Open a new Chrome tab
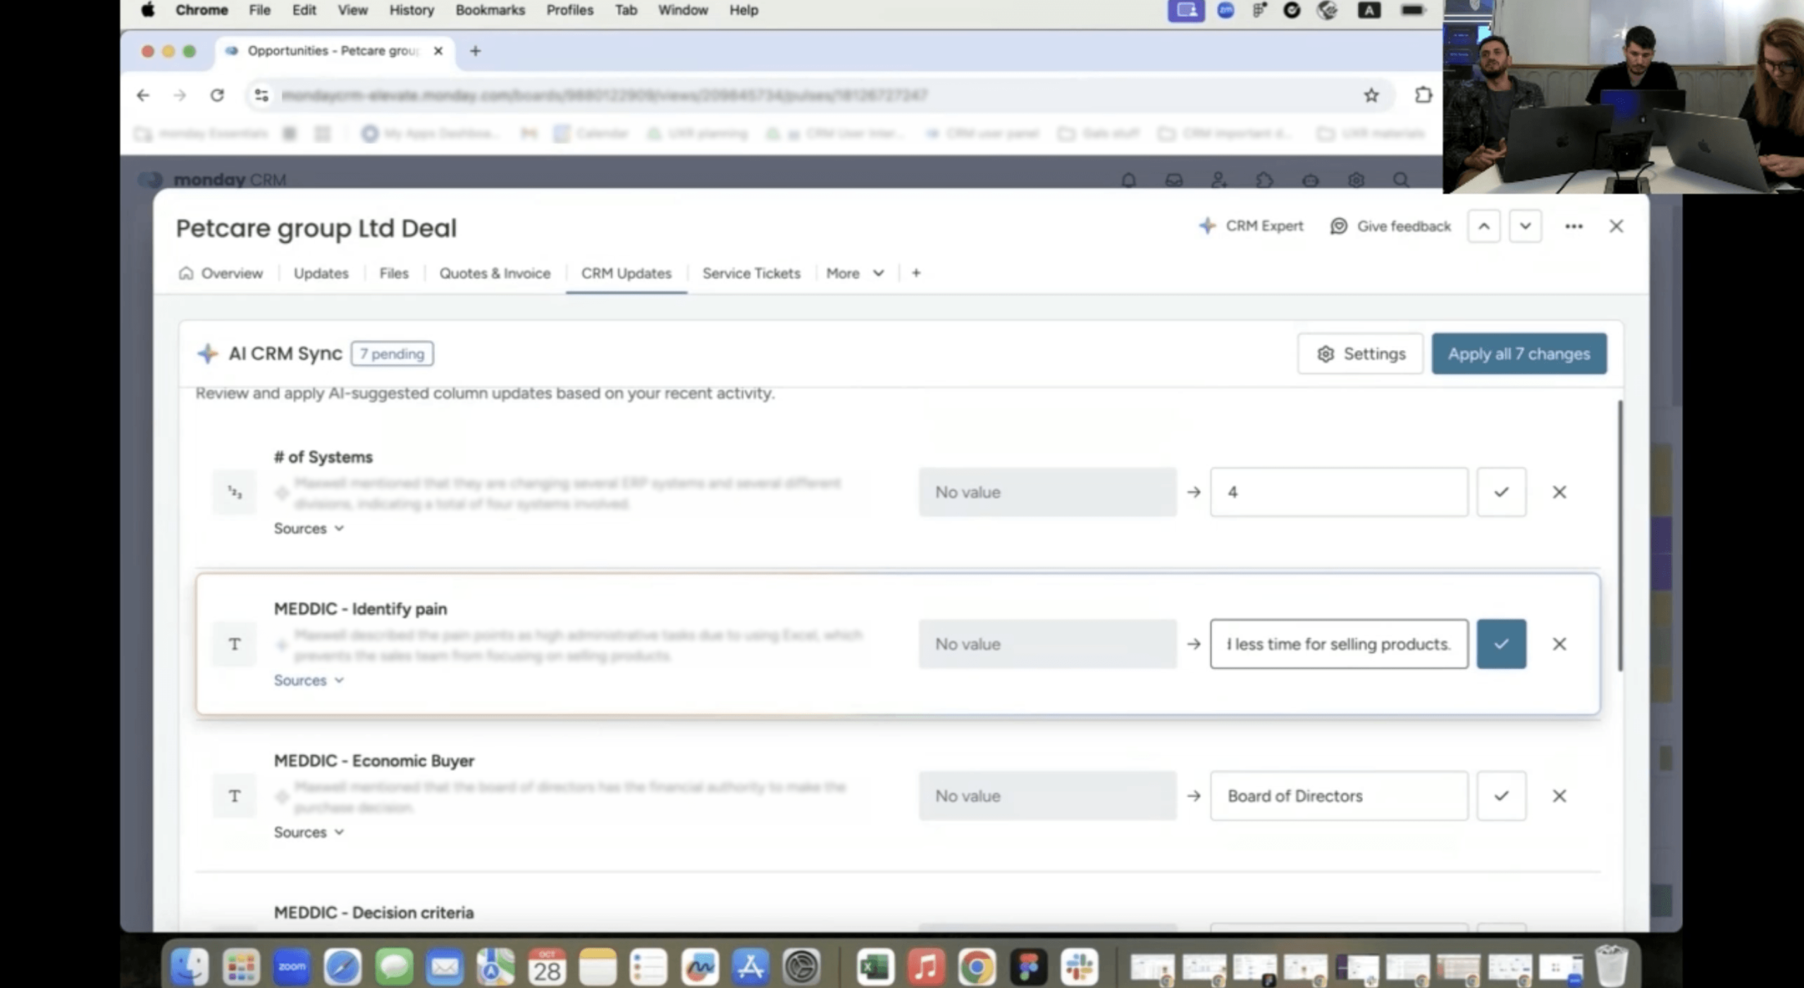The height and width of the screenshot is (988, 1804). [476, 51]
